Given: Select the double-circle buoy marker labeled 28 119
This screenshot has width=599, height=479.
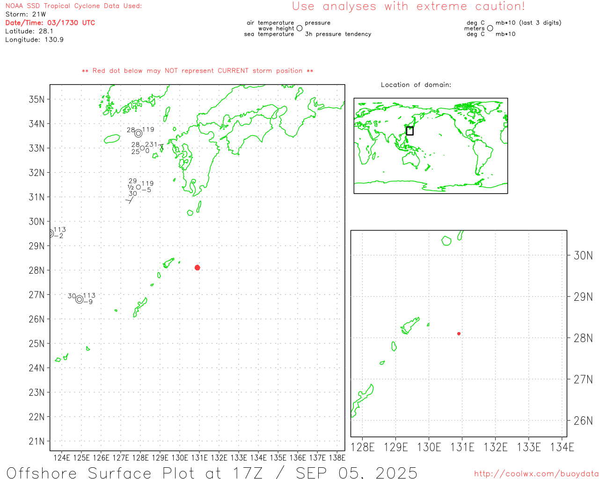Looking at the screenshot, I should point(139,133).
